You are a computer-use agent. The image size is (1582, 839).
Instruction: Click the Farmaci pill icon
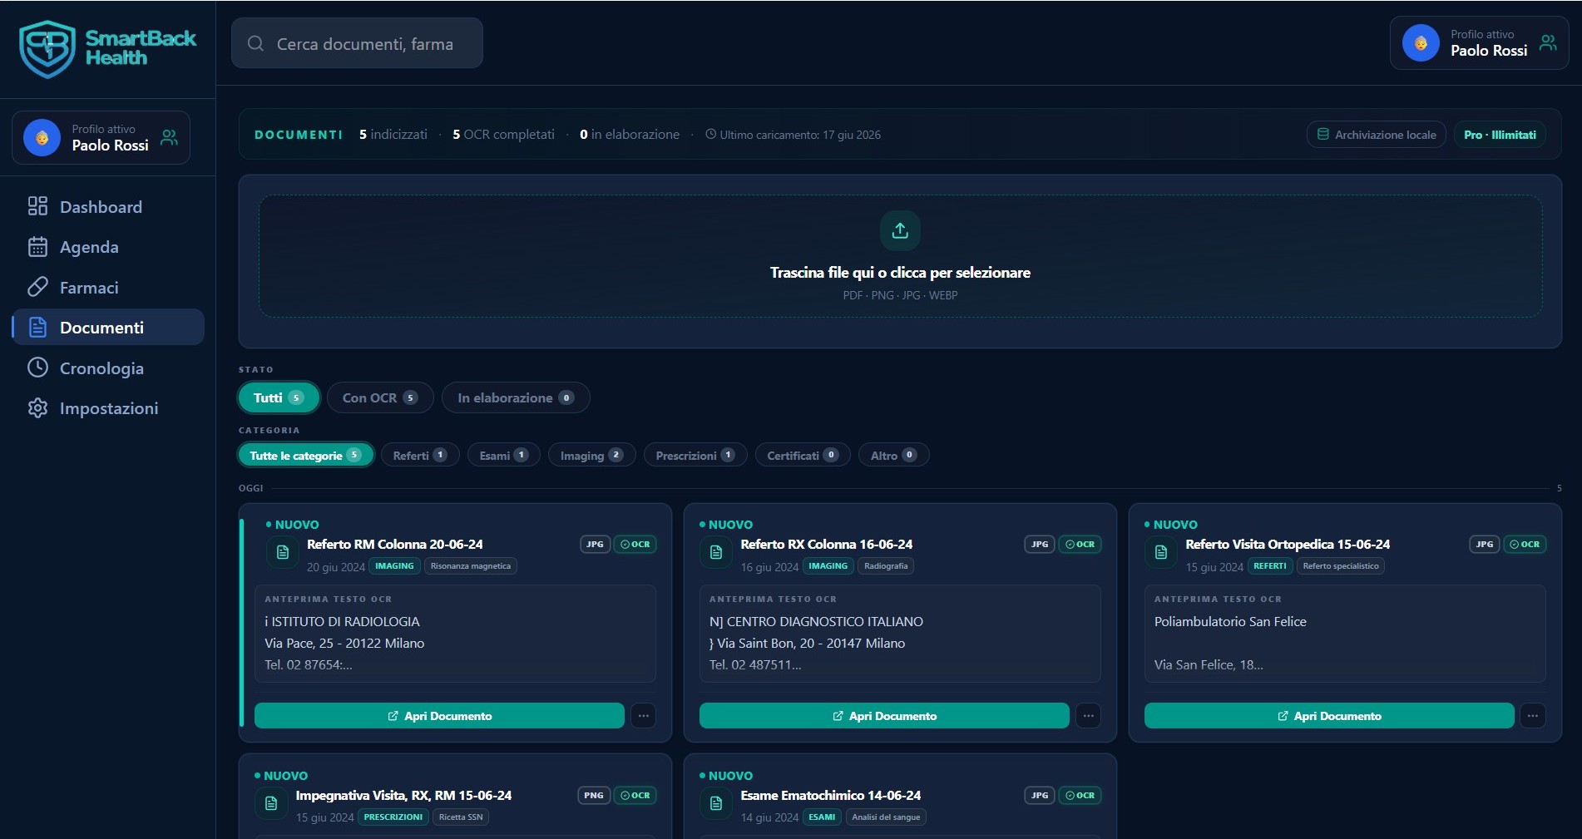point(37,287)
